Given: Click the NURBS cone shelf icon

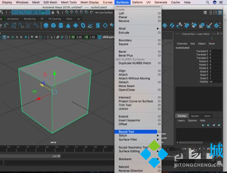Looking at the screenshot, I should (x=69, y=25).
